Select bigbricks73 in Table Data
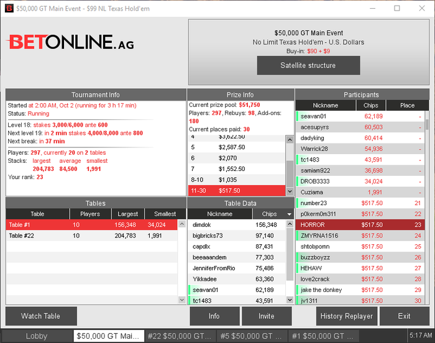 (237, 236)
